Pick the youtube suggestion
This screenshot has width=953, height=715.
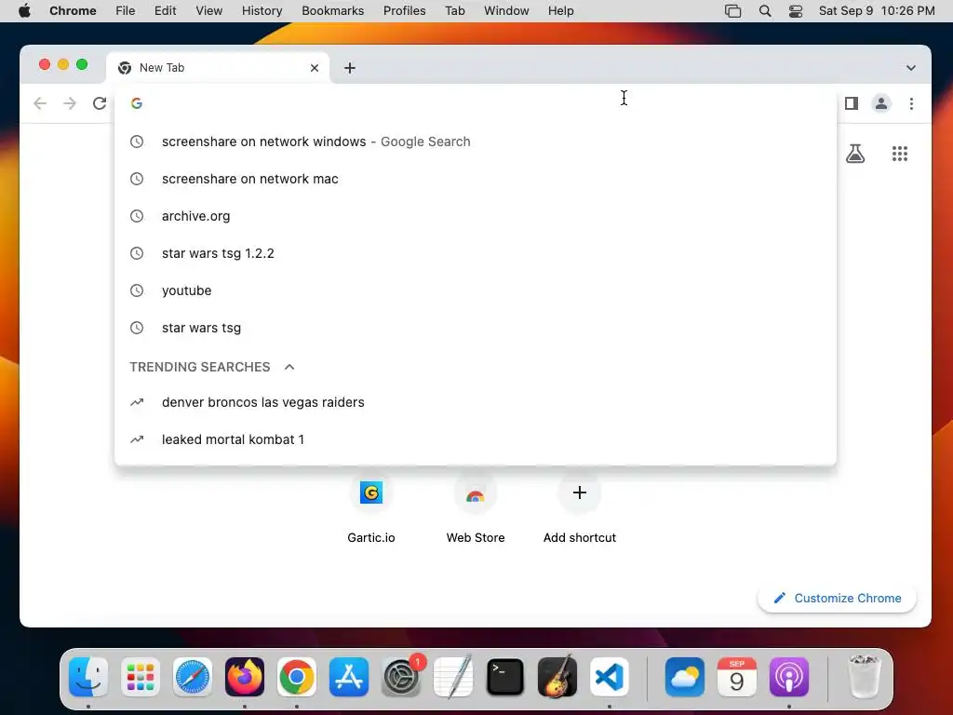click(x=476, y=290)
